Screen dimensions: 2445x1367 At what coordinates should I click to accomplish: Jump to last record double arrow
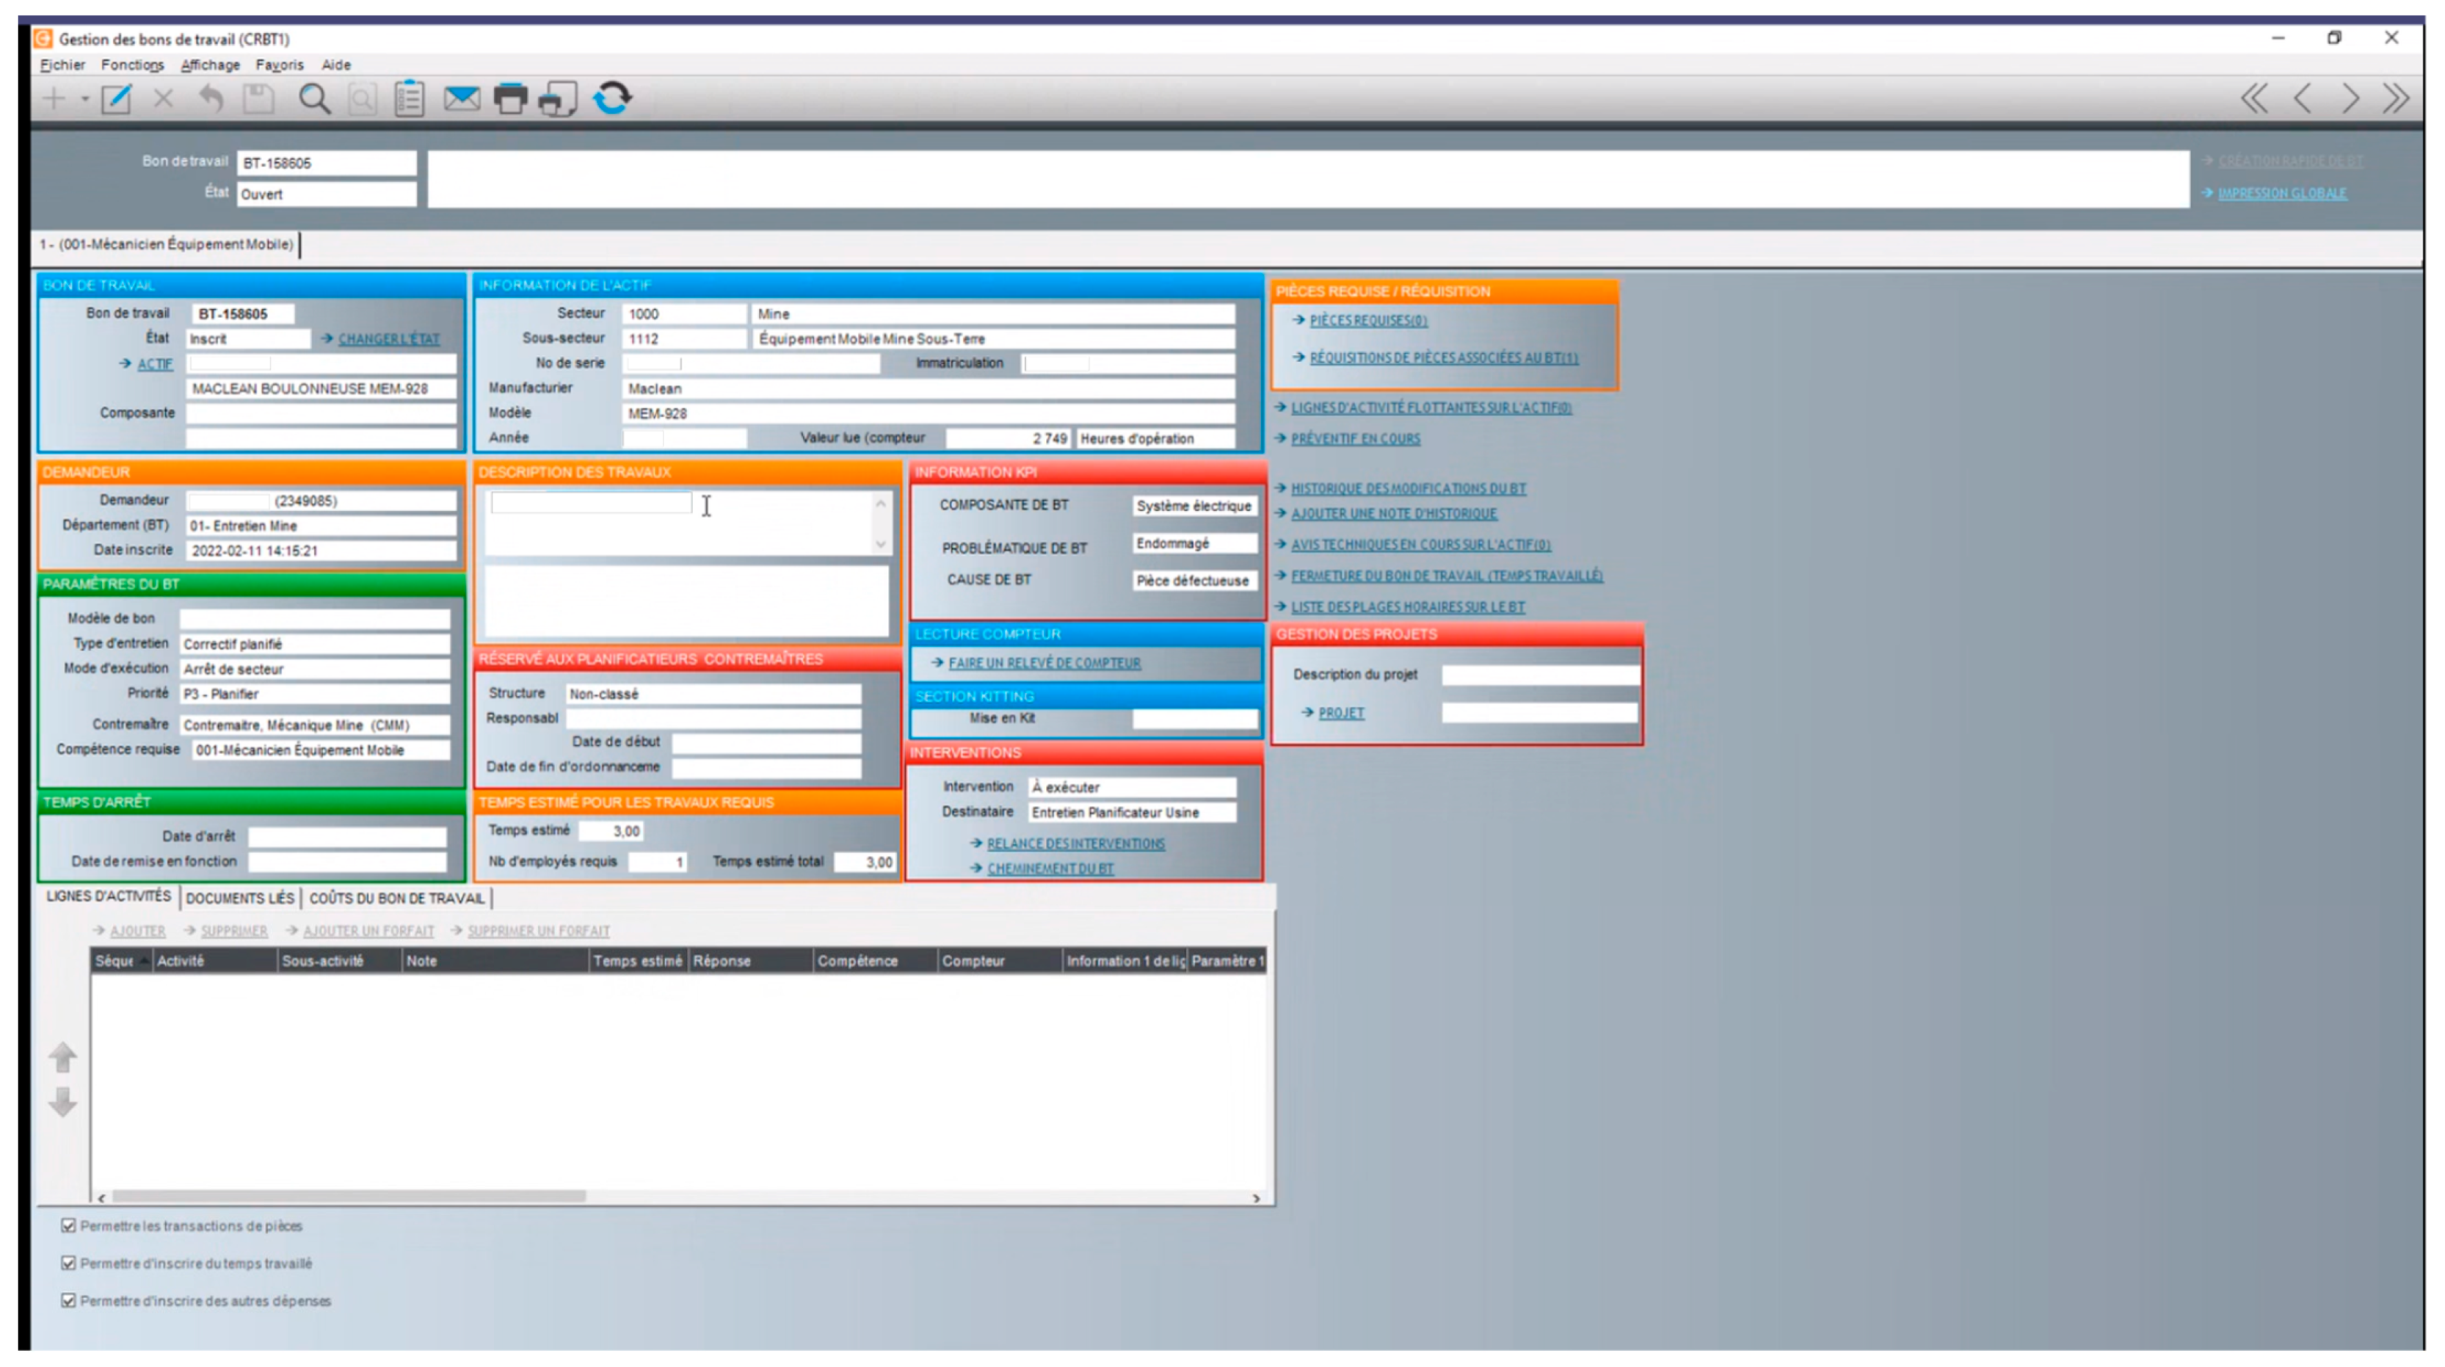tap(2395, 99)
